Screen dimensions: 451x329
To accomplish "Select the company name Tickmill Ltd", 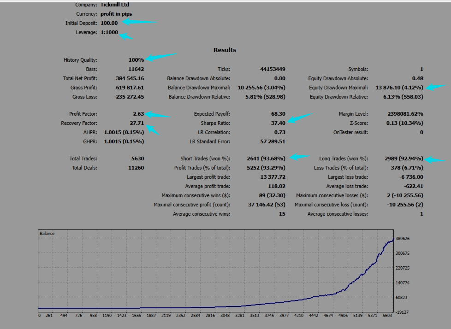I will pos(115,5).
